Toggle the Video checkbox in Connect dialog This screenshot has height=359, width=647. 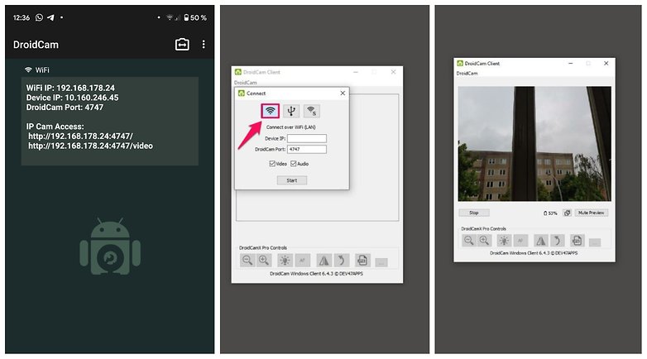coord(272,164)
